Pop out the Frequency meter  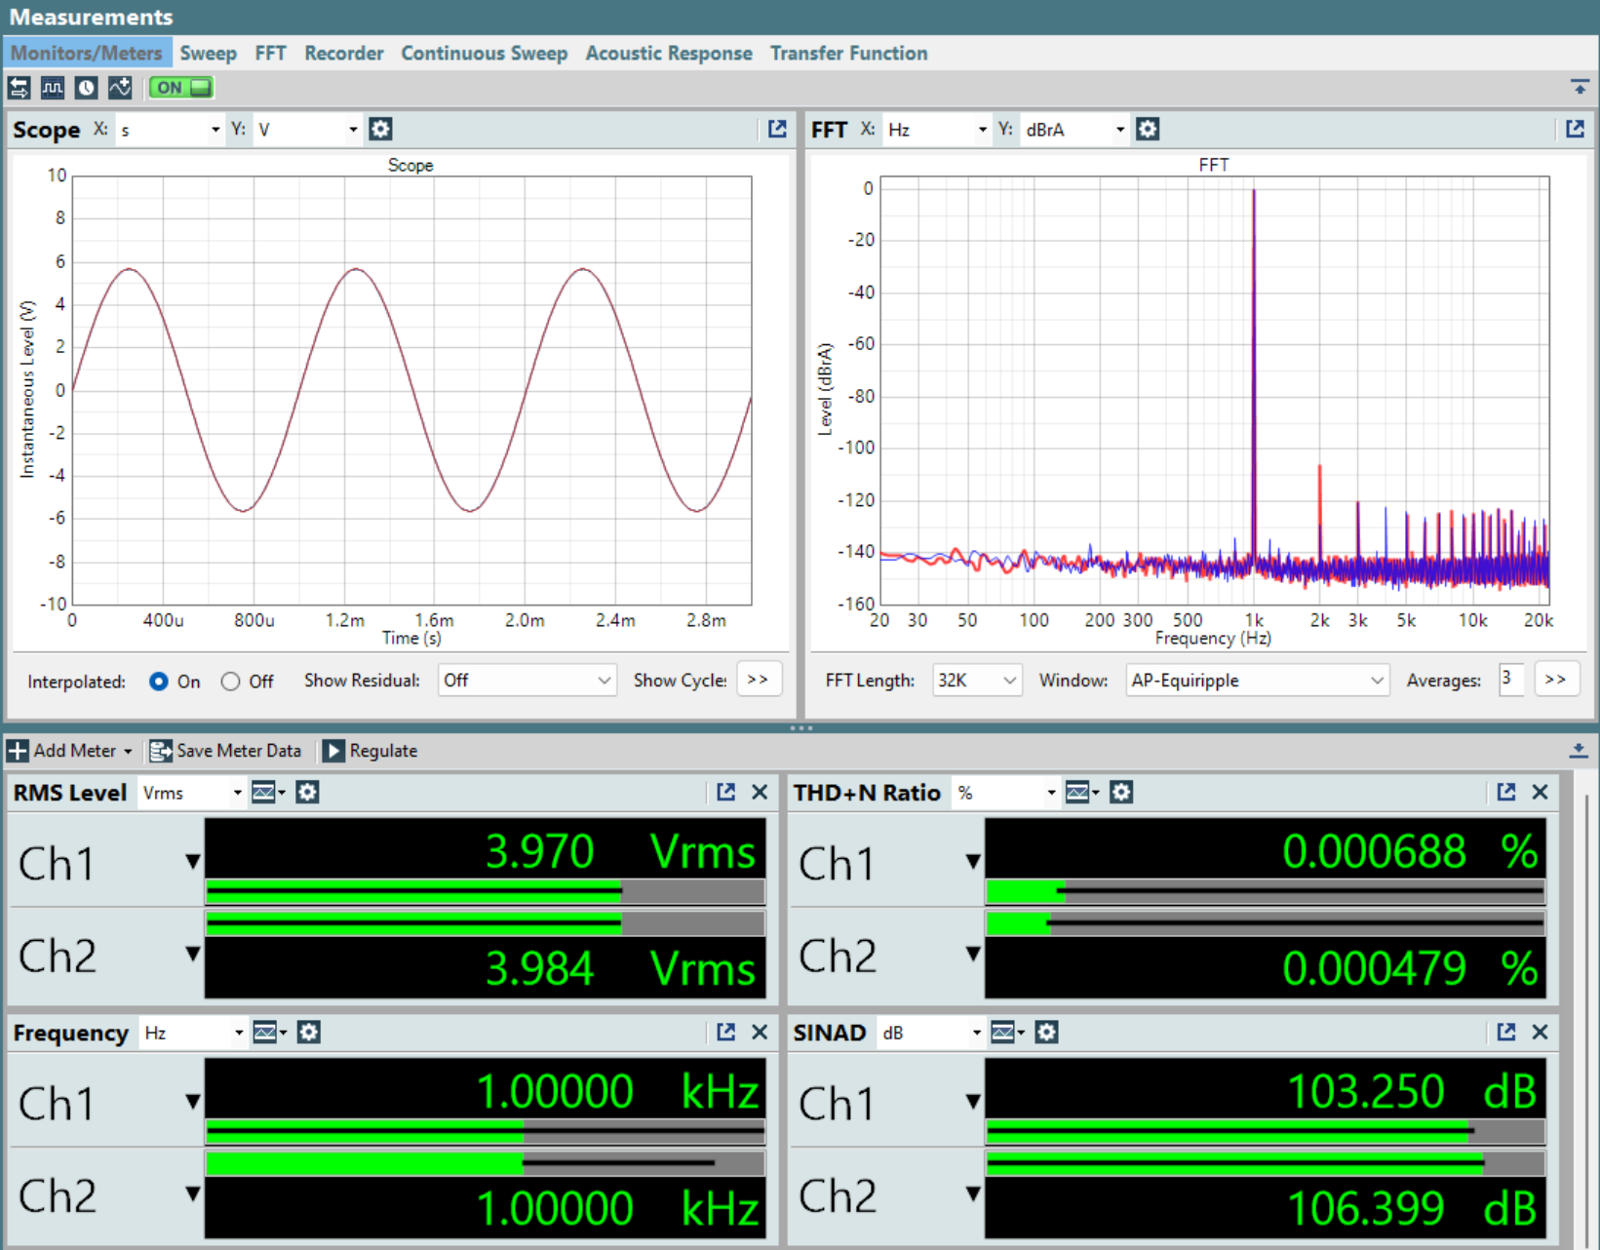[725, 1033]
